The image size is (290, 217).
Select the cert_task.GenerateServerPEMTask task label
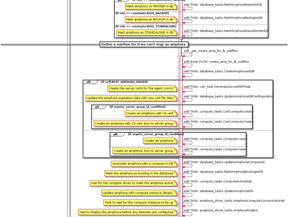click(x=217, y=87)
